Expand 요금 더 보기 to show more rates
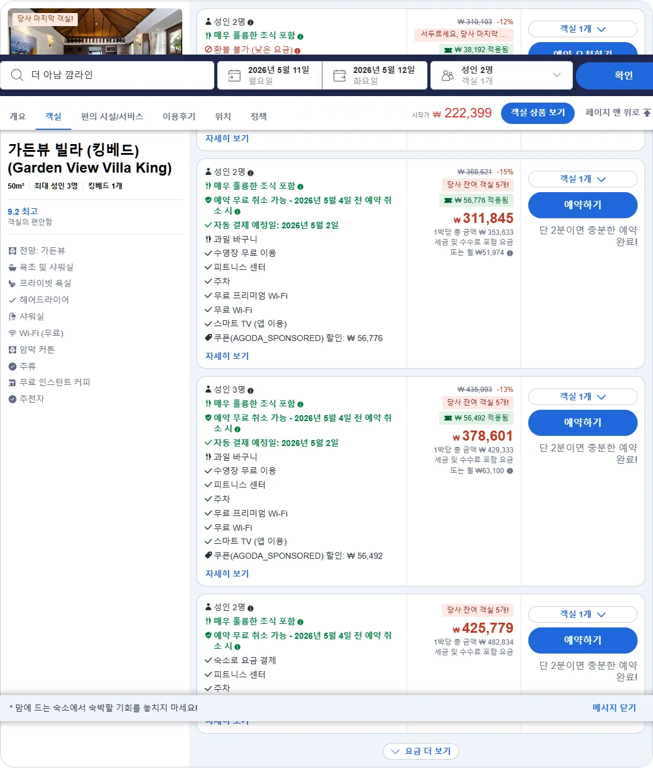This screenshot has height=768, width=653. pyautogui.click(x=421, y=751)
